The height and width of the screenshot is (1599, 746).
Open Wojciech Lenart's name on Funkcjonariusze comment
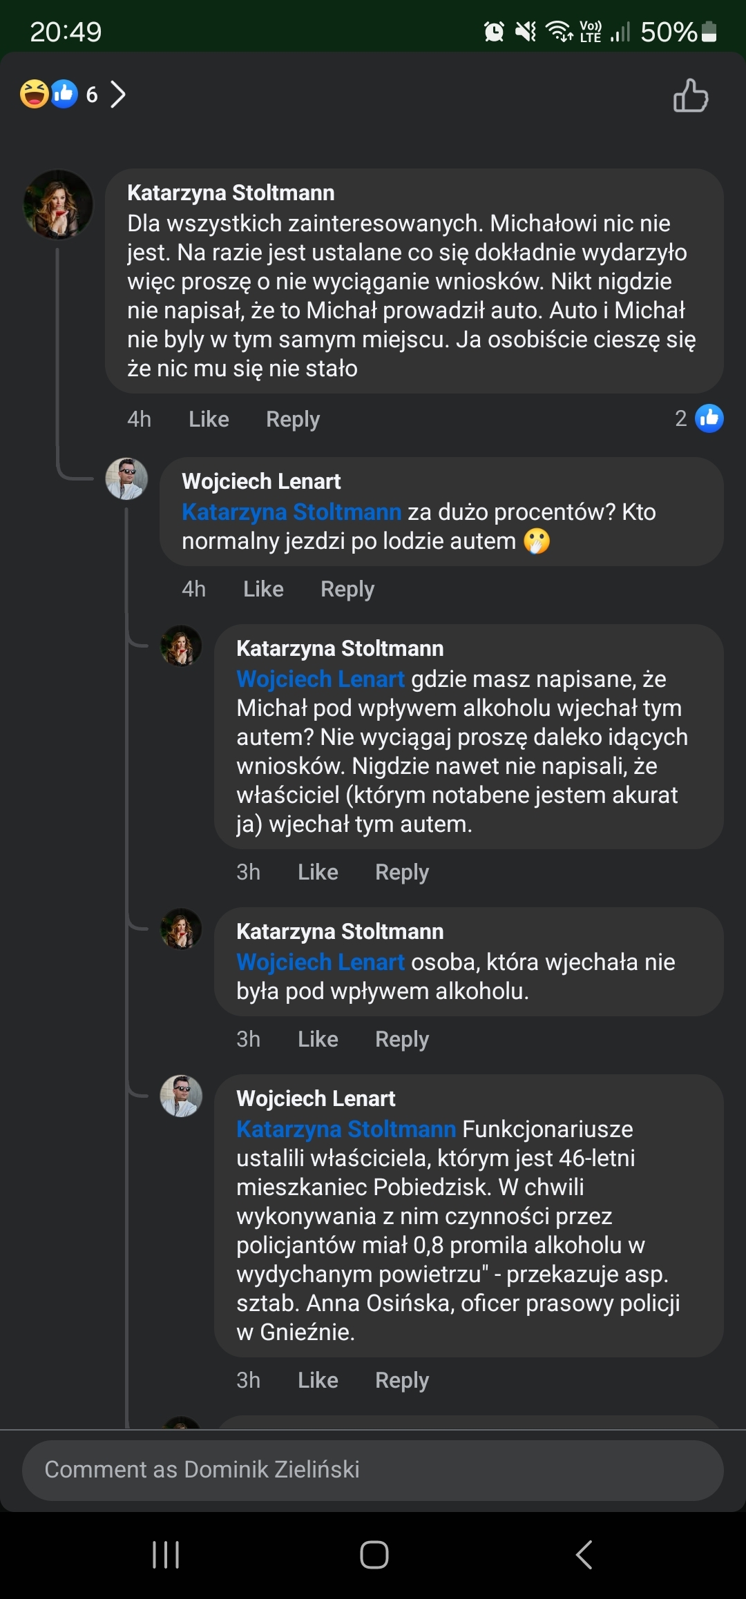[316, 1098]
